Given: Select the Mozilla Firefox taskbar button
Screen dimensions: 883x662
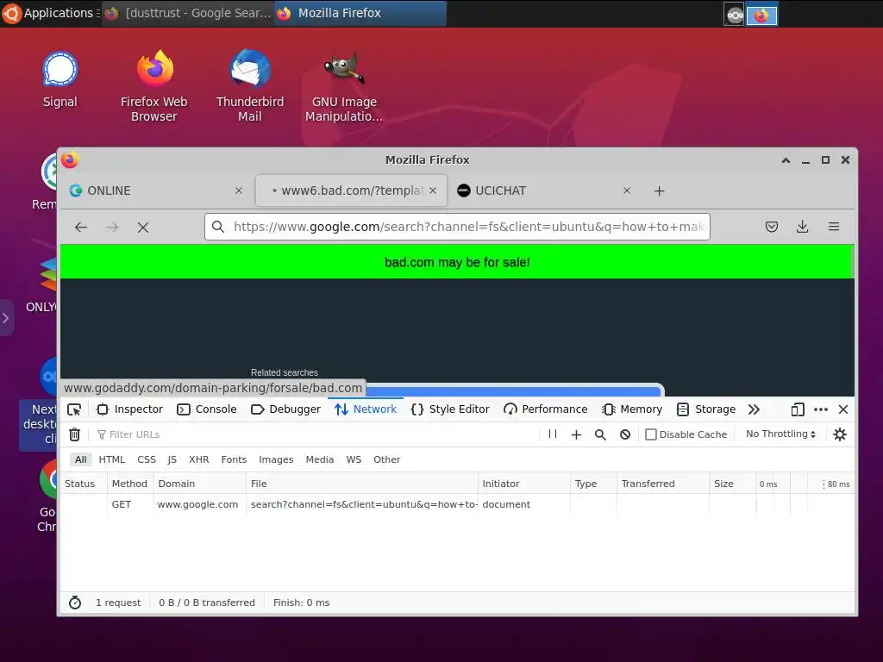Looking at the screenshot, I should click(x=360, y=13).
